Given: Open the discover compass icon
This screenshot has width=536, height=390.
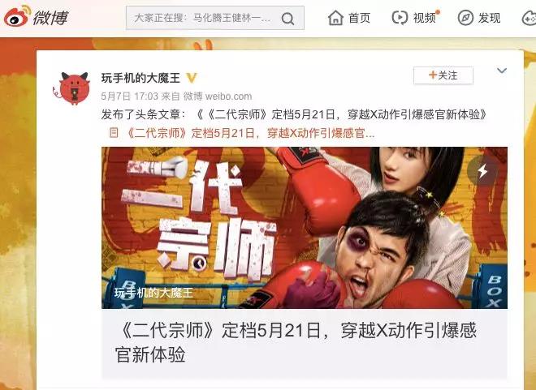Looking at the screenshot, I should 465,18.
